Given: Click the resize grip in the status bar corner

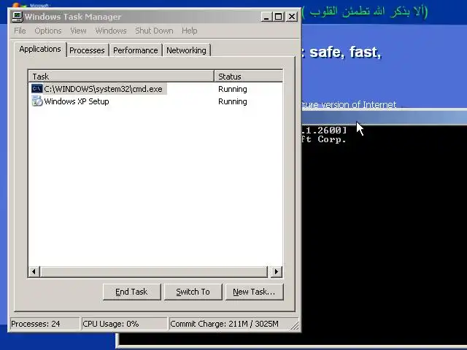Looking at the screenshot, I should [295, 325].
